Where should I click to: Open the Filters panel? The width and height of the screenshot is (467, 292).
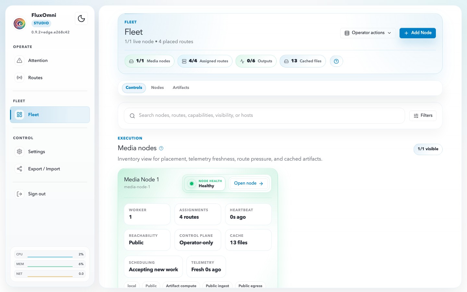(423, 116)
